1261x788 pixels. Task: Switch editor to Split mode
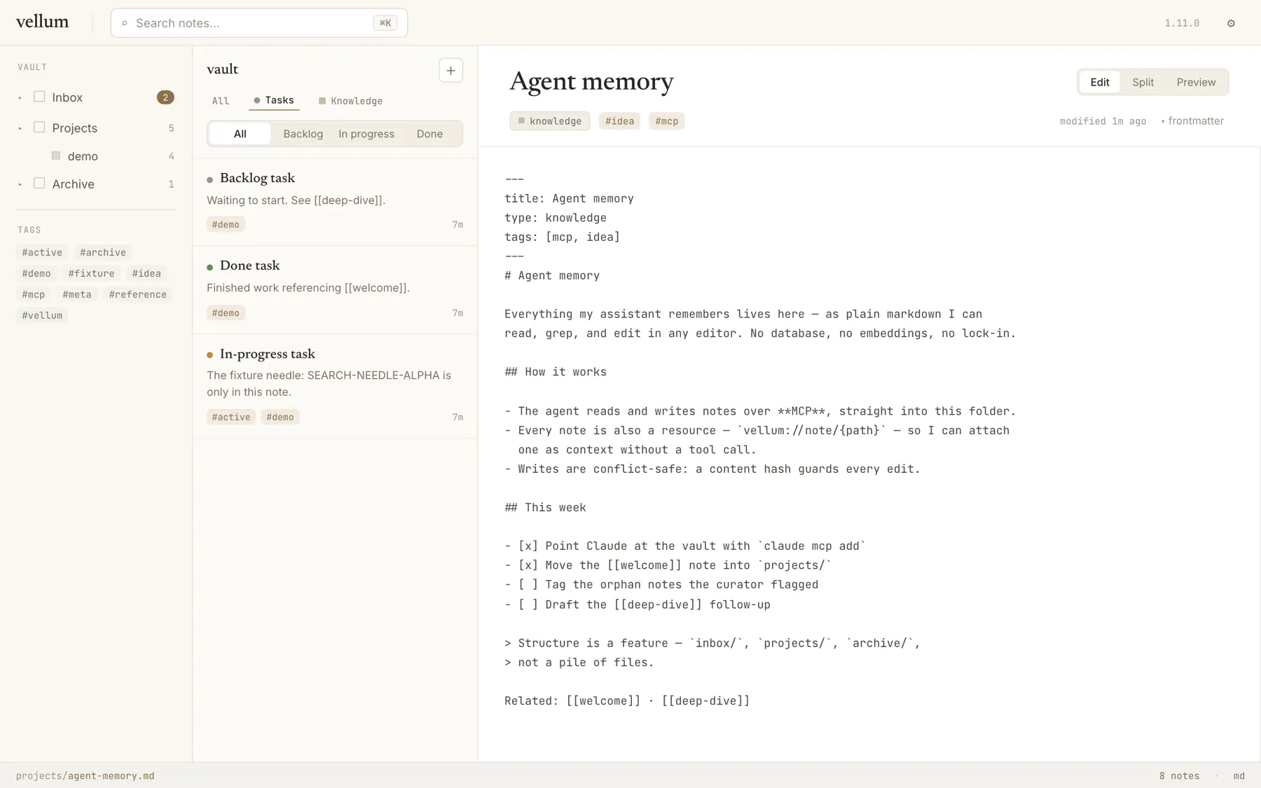click(1143, 82)
